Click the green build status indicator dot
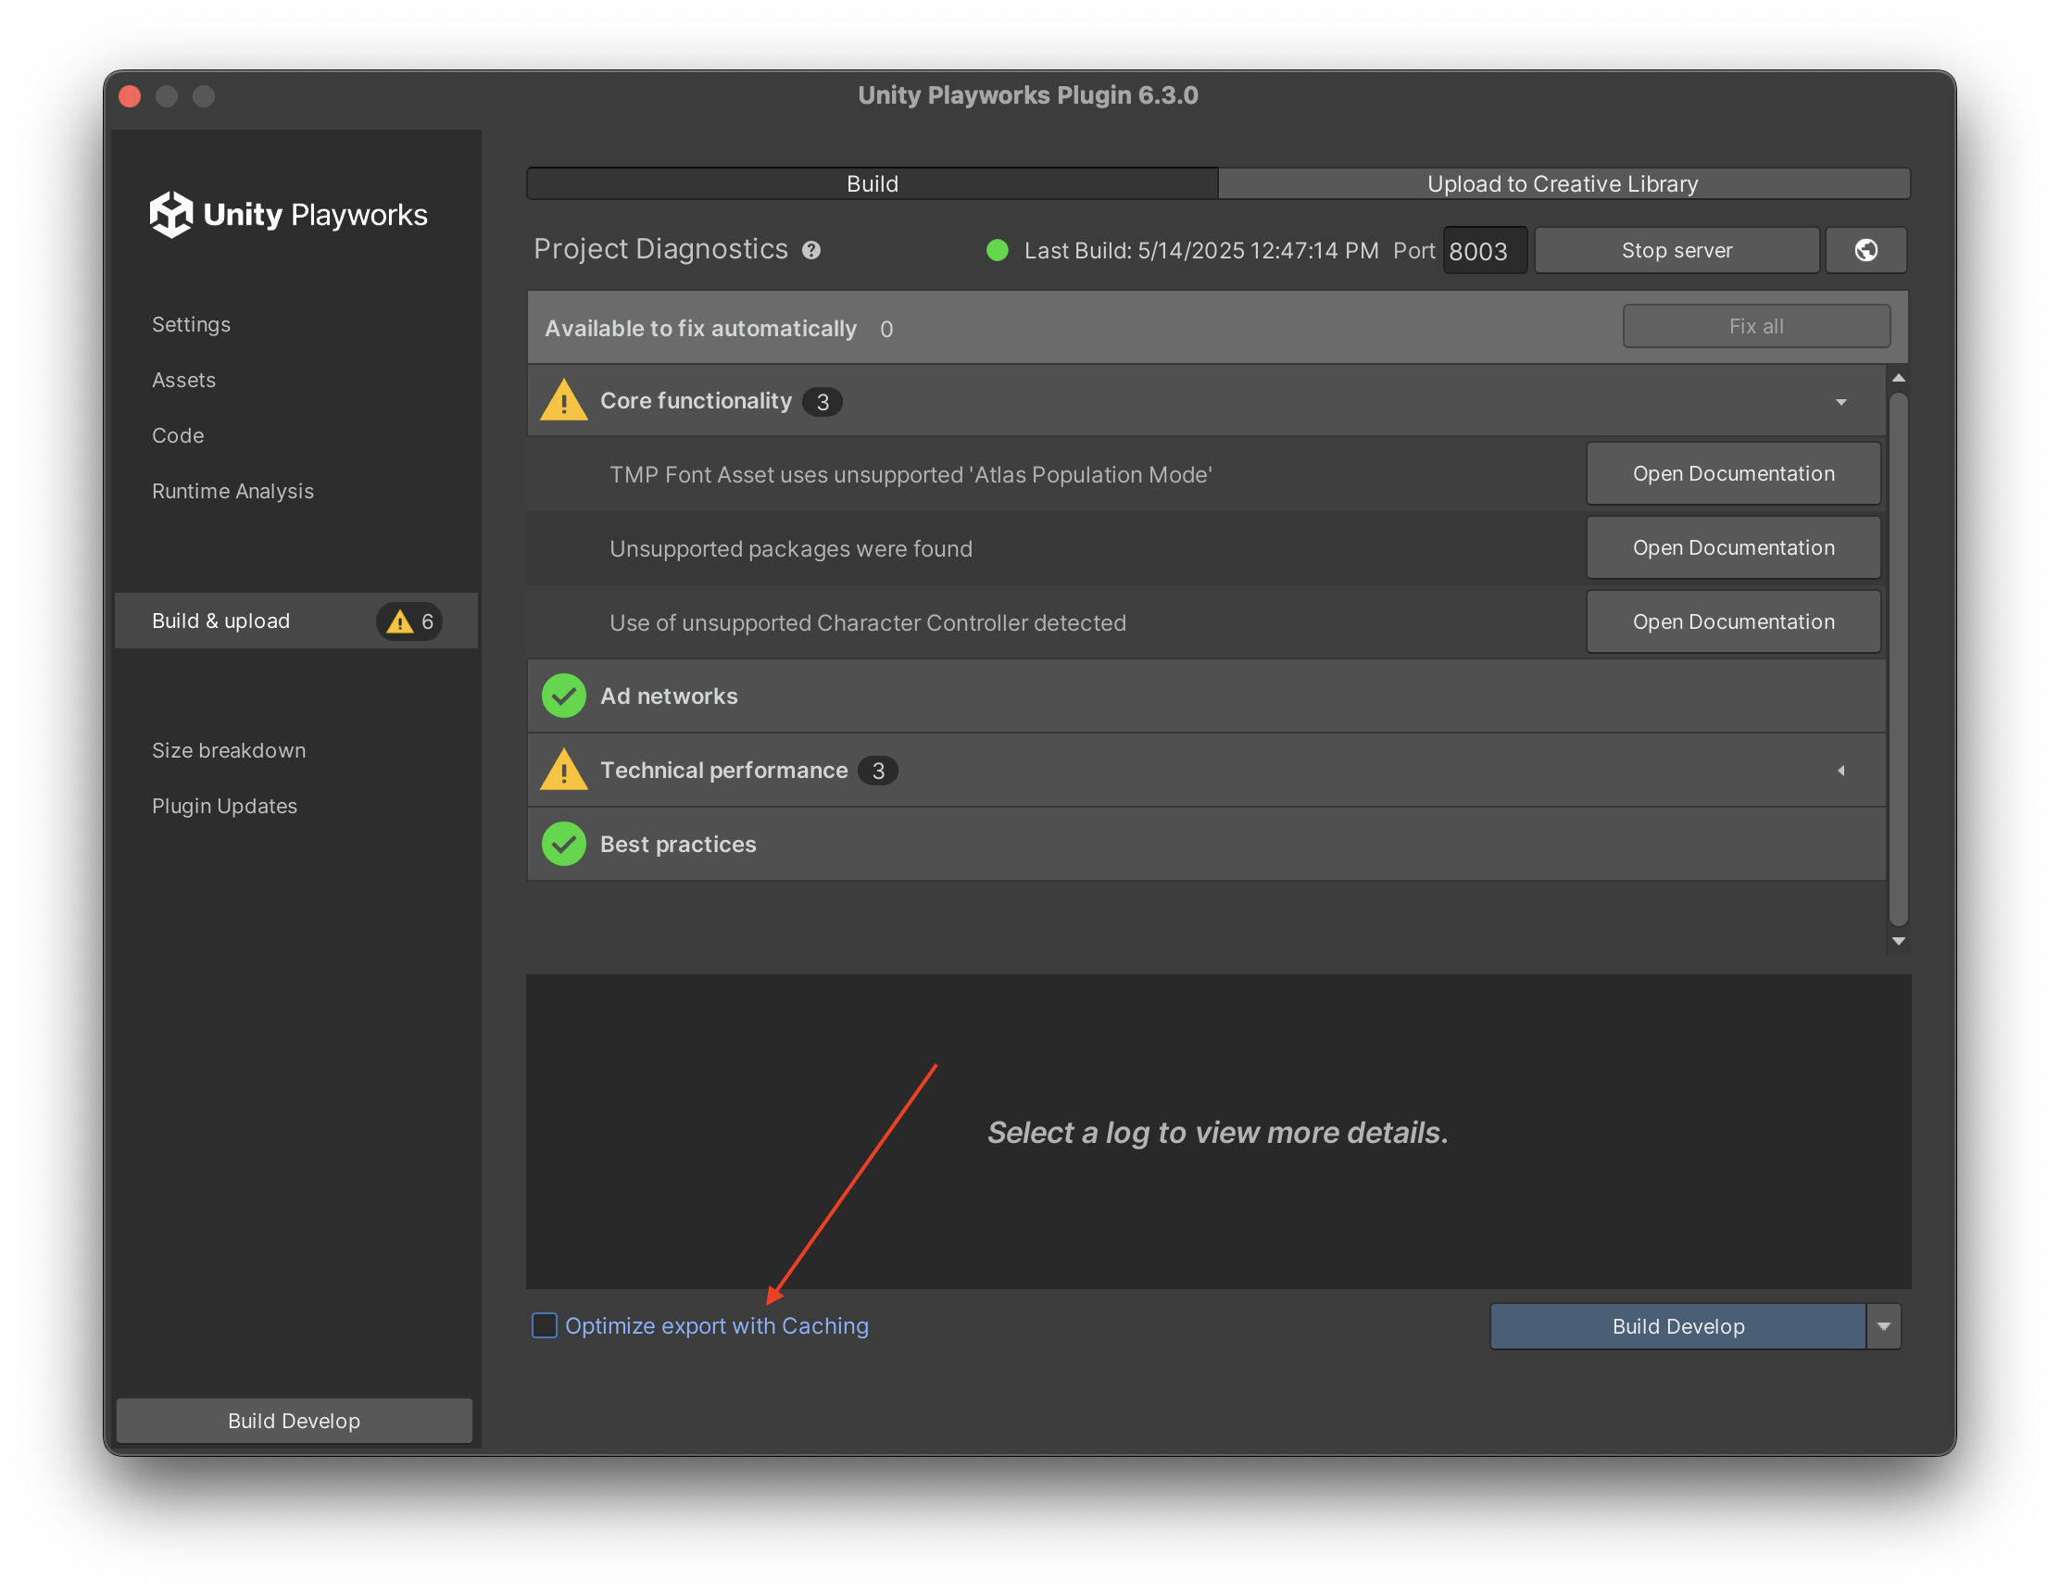This screenshot has width=2060, height=1593. 997,250
